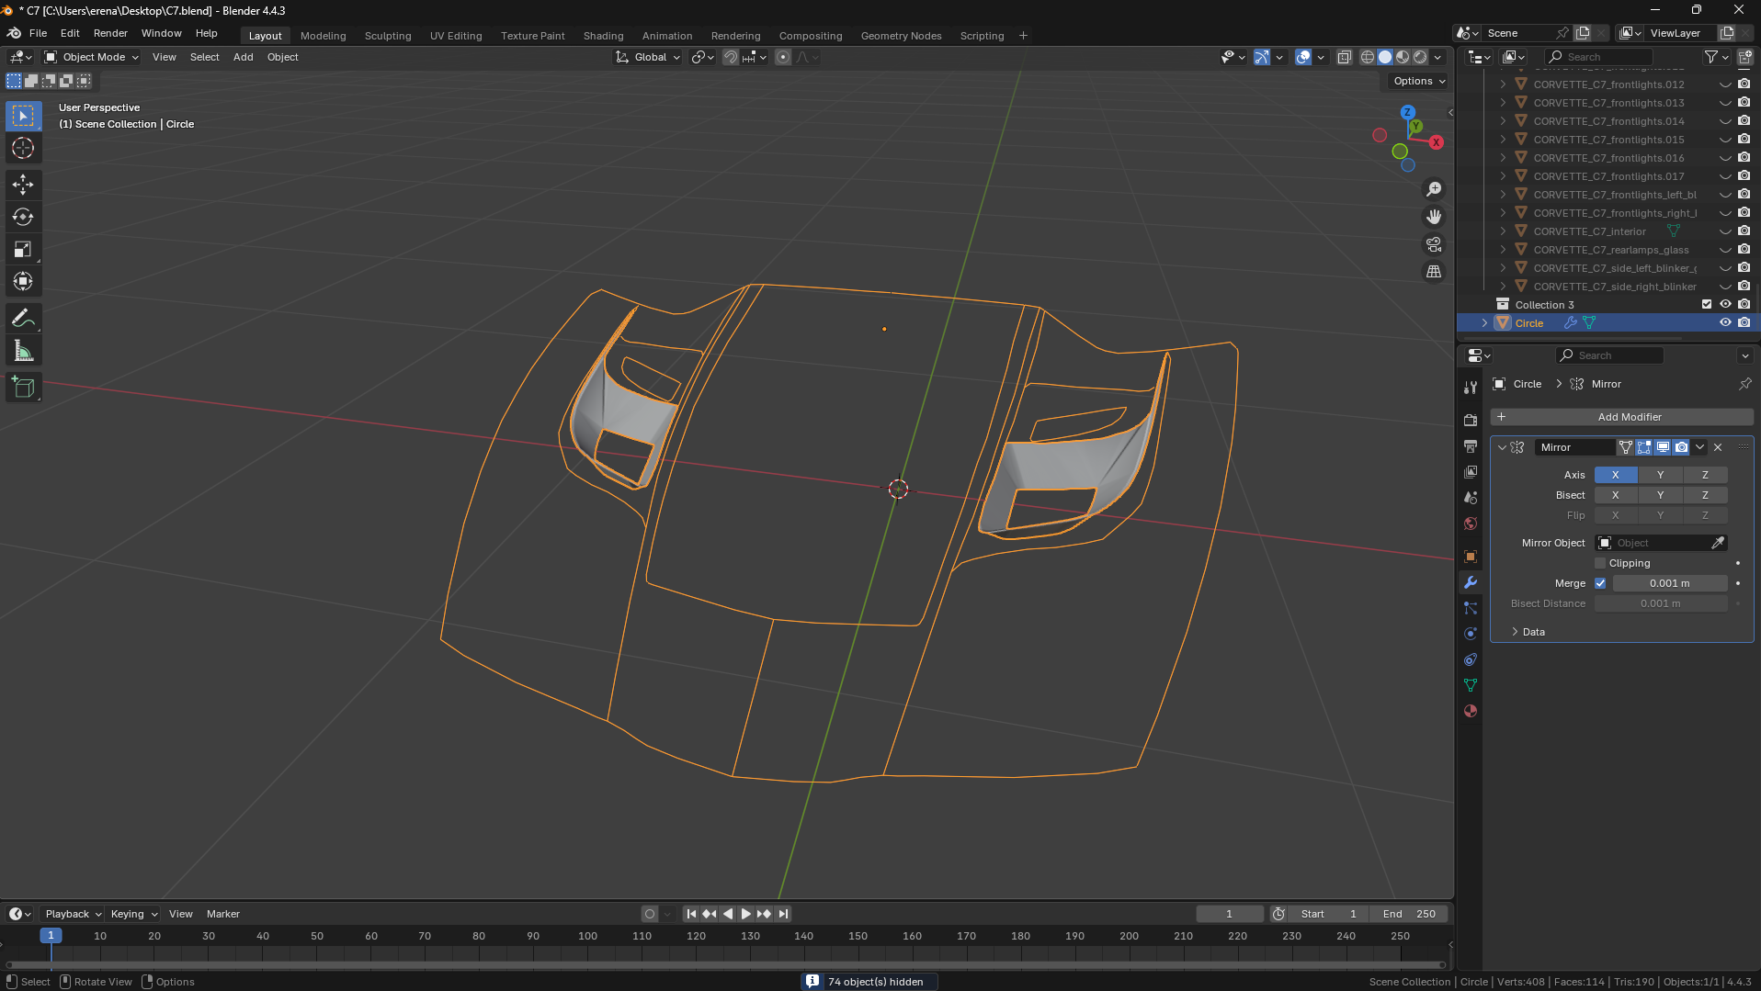Choose the Add Cube tool

point(23,389)
